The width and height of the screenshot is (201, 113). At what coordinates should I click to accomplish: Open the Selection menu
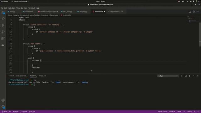click(x=12, y=8)
